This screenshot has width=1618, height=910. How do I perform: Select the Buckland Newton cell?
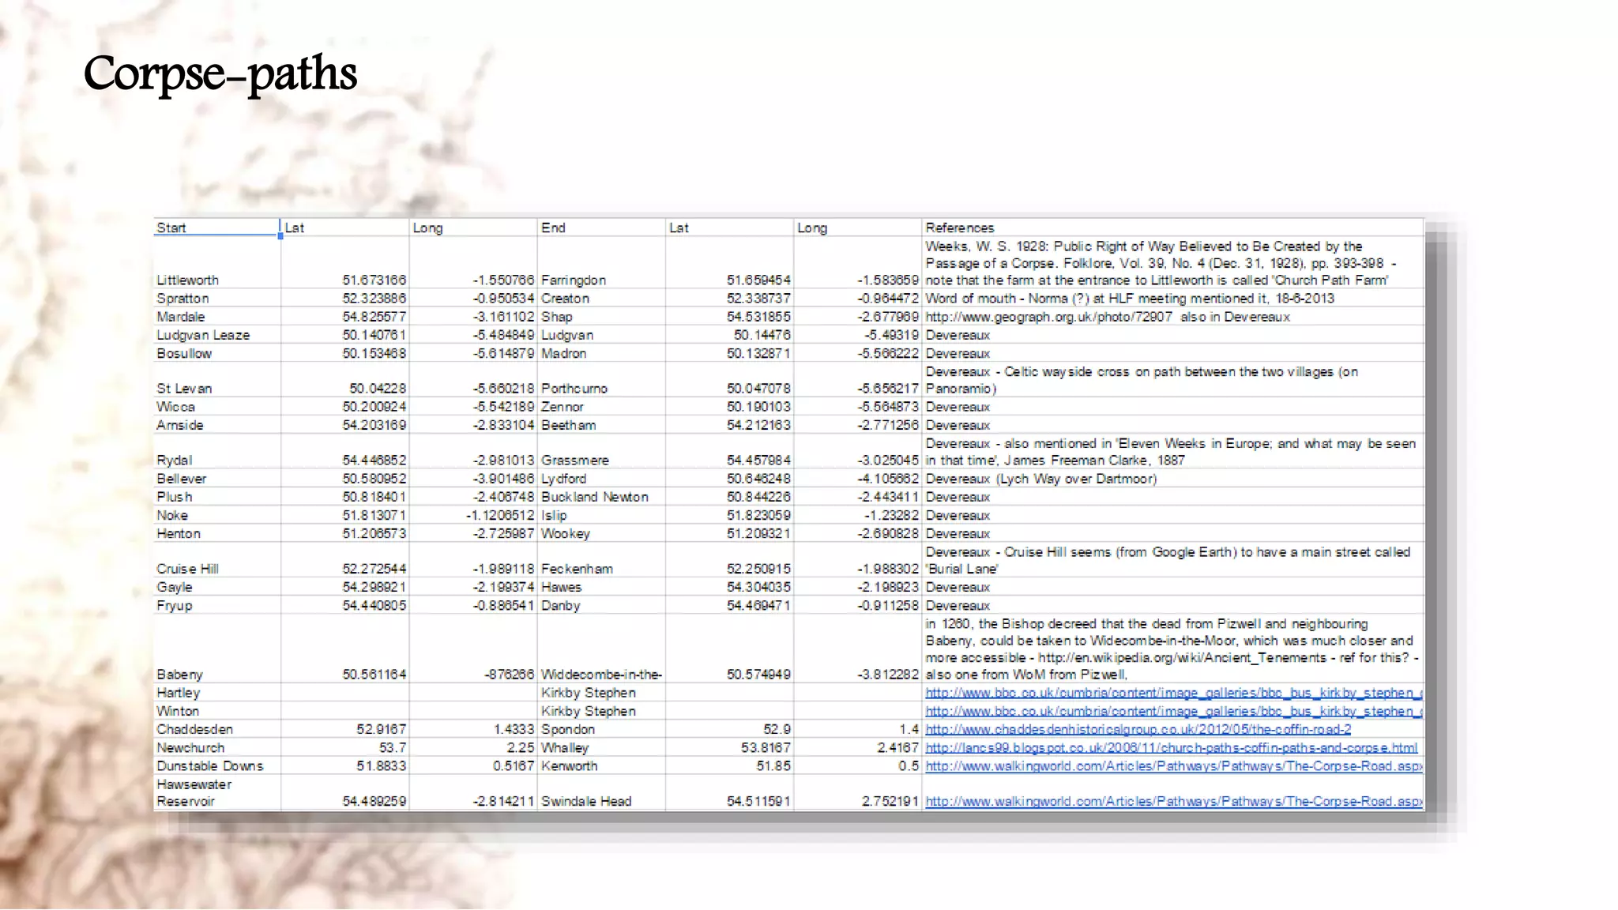coord(594,497)
